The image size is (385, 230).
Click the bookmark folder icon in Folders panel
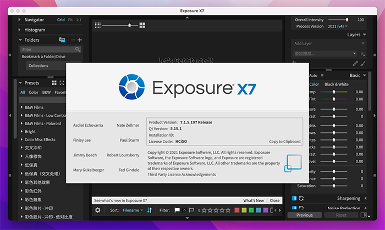point(62,40)
